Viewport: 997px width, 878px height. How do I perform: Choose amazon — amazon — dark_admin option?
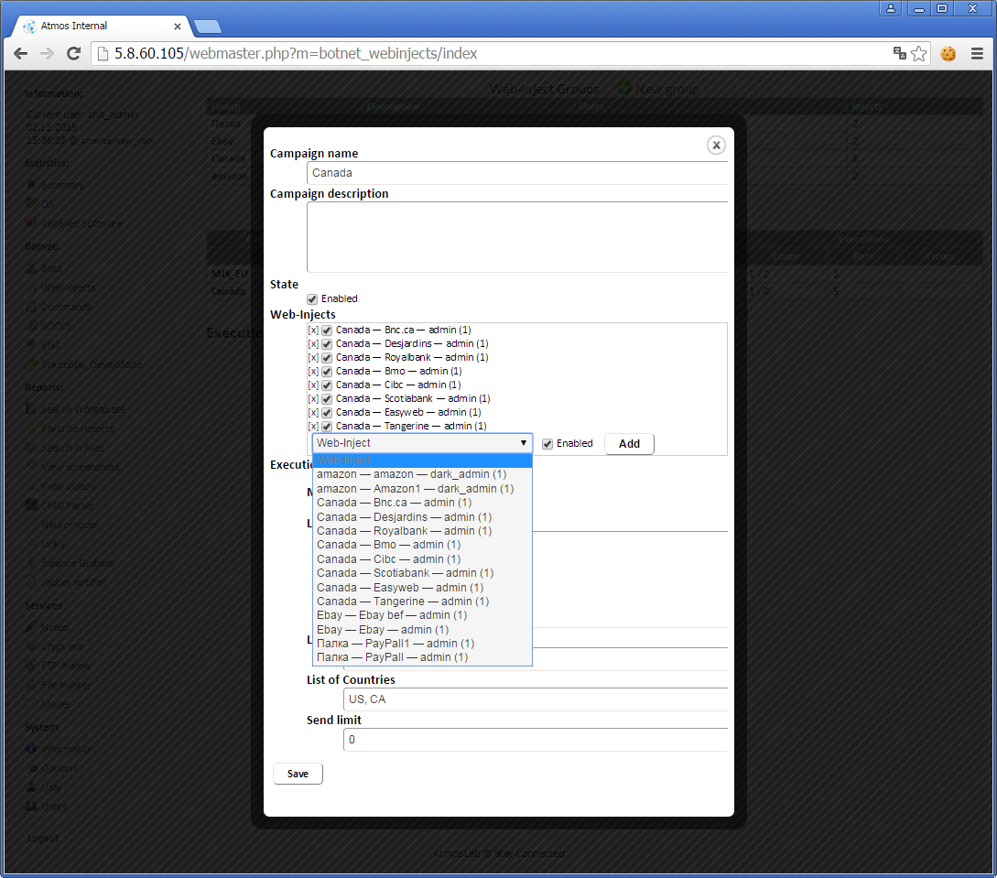422,474
